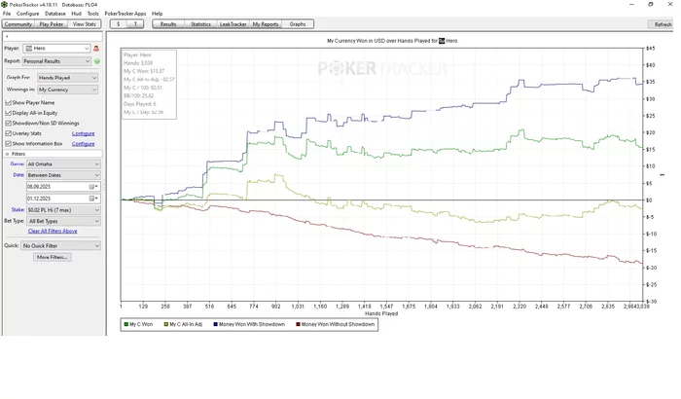The image size is (681, 399).
Task: Switch to the Play Poker tab
Action: click(x=52, y=24)
